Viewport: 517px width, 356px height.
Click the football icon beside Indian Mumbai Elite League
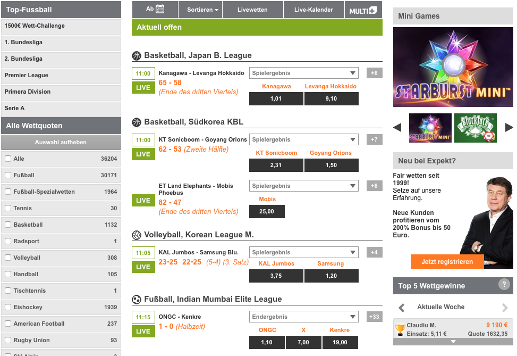[x=137, y=299]
